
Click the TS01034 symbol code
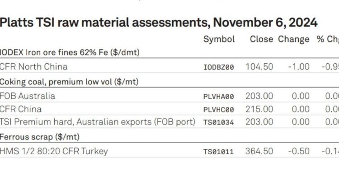(219, 122)
